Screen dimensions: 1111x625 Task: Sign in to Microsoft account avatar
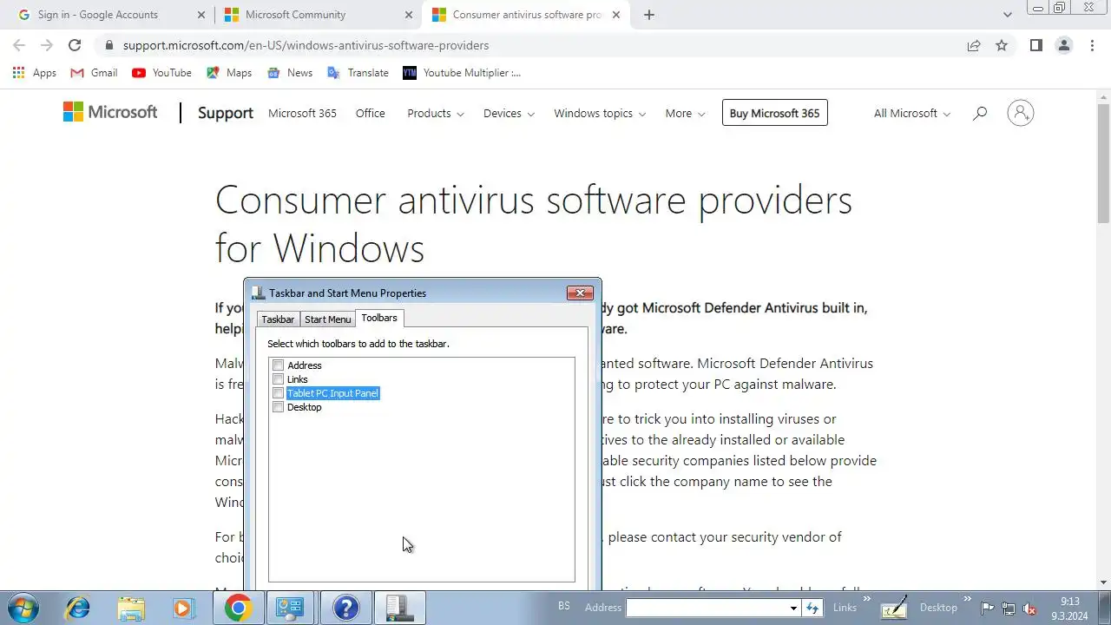(x=1020, y=113)
